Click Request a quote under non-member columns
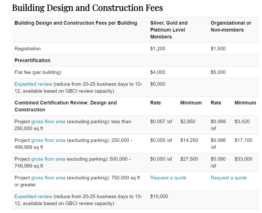This screenshot has width=262, height=213. pos(229,178)
